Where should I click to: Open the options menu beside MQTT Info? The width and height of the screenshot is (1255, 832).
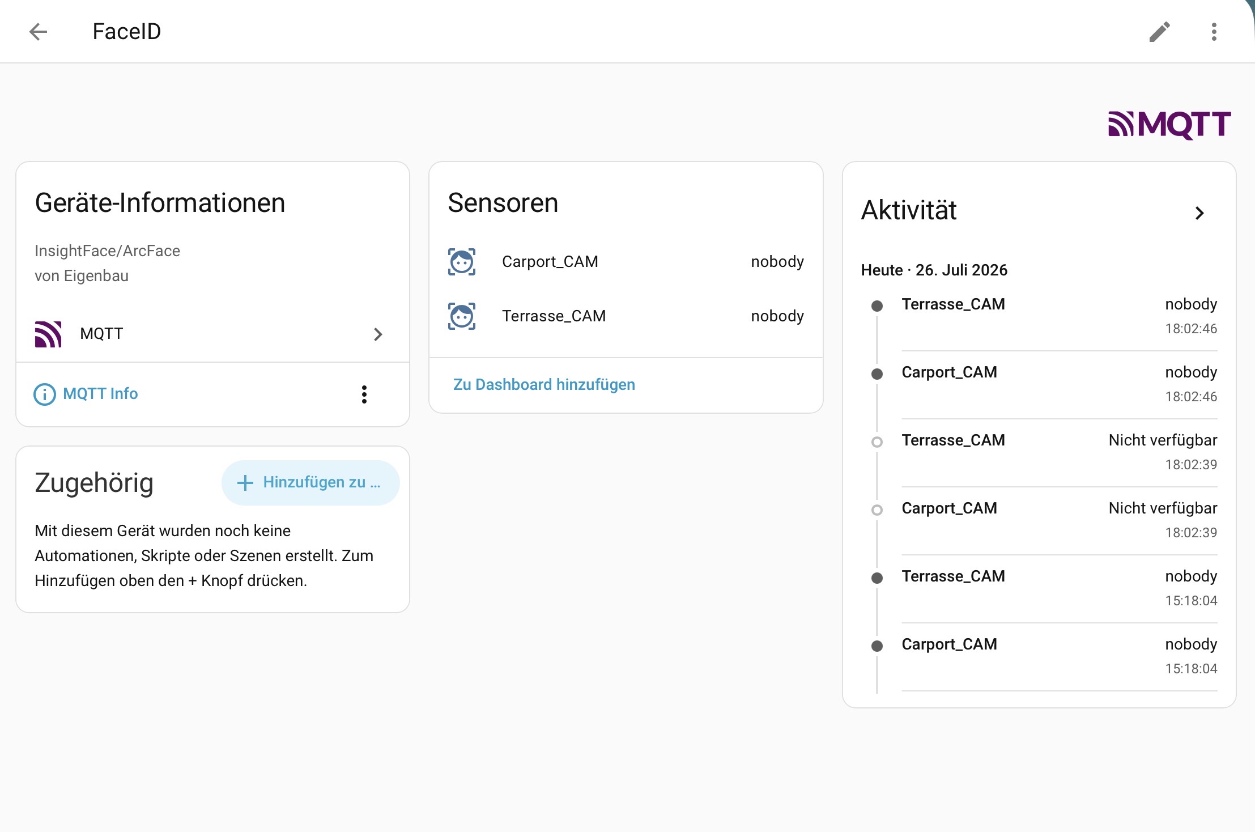364,394
